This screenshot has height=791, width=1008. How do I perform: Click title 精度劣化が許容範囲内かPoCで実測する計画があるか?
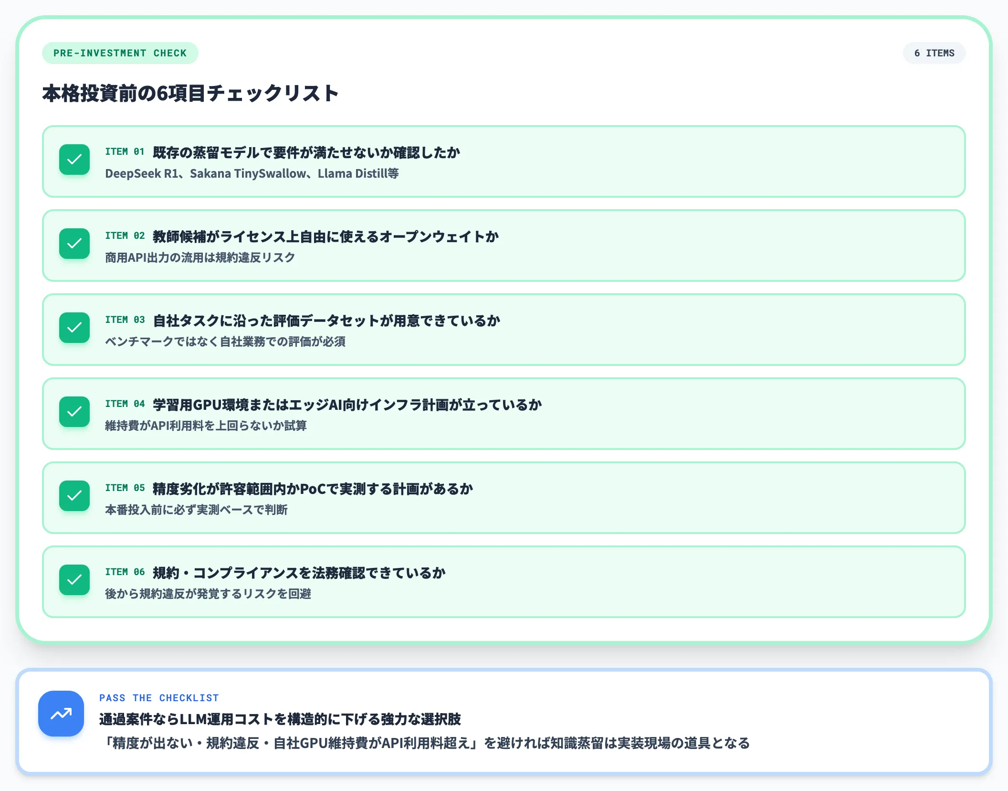pos(313,489)
